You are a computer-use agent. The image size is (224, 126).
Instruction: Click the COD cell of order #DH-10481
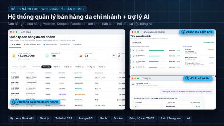point(97,83)
